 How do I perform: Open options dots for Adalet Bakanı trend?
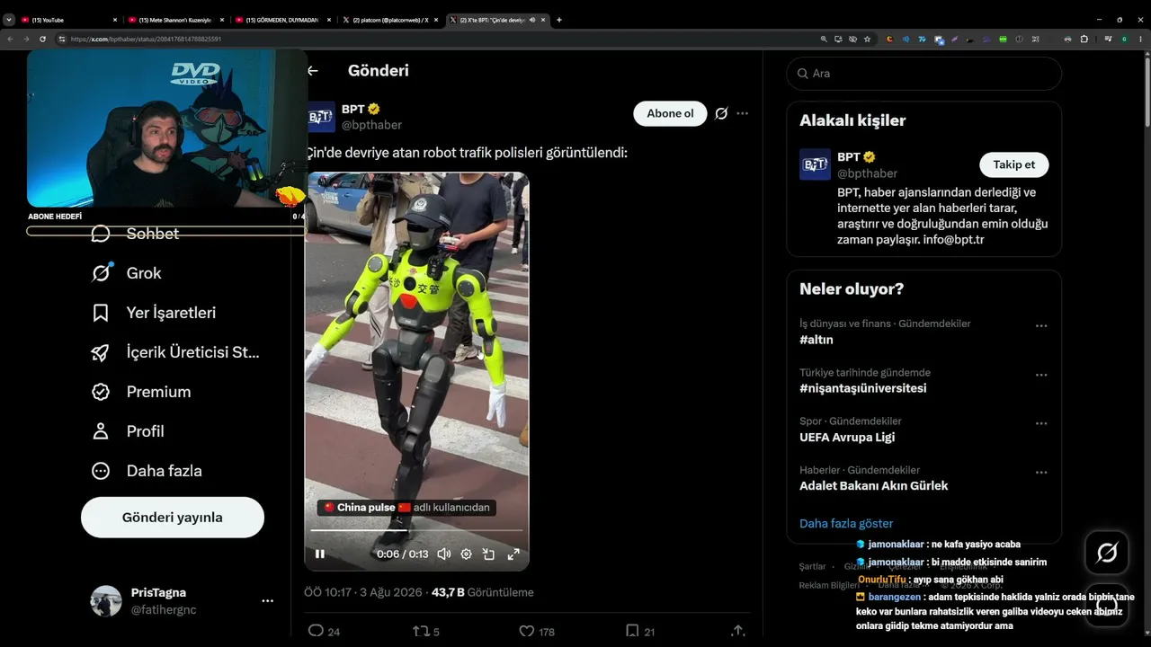1041,472
